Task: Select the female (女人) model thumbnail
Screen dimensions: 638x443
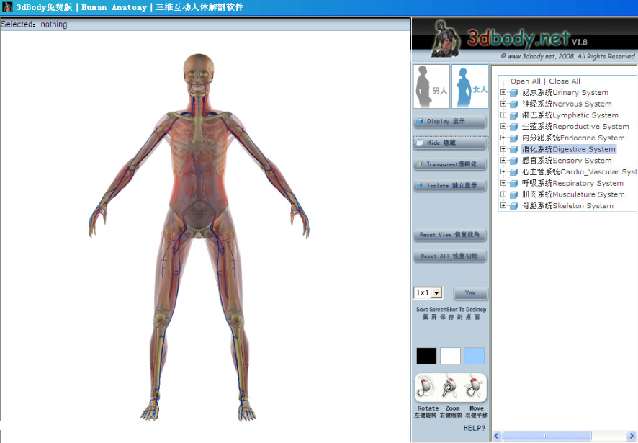Action: [469, 87]
